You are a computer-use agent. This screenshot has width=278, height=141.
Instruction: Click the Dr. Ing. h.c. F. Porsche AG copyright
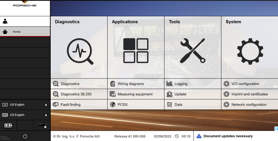[76, 136]
